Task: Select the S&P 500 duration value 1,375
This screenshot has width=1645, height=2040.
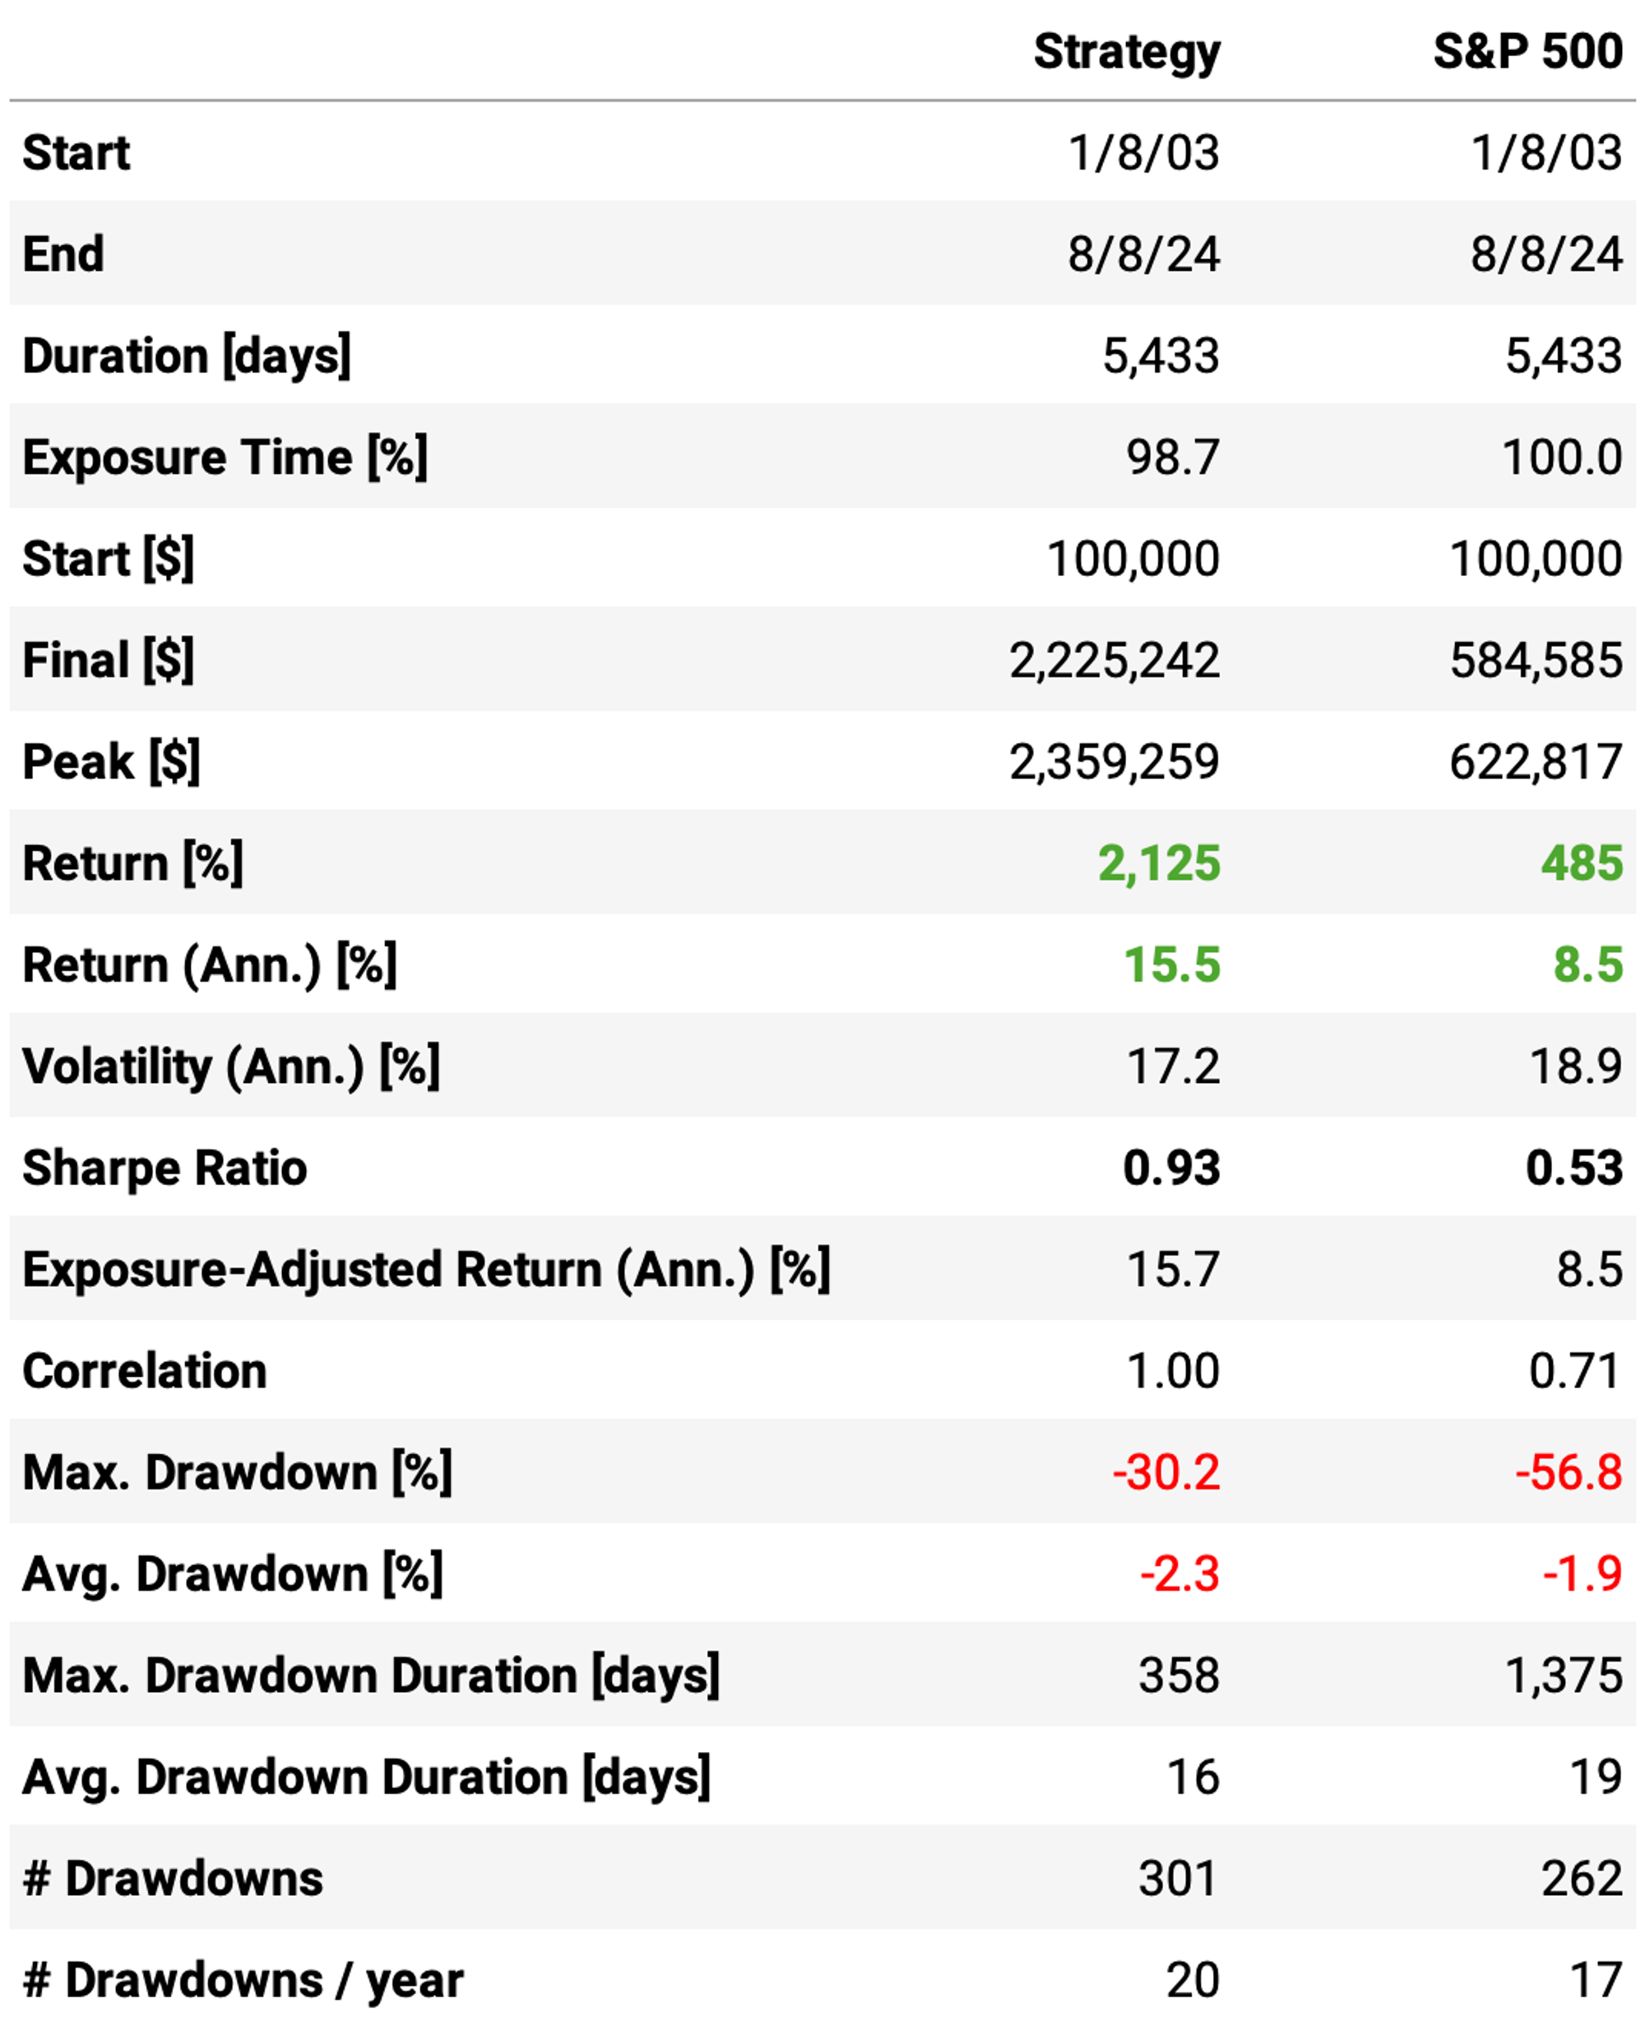Action: pyautogui.click(x=1564, y=1675)
